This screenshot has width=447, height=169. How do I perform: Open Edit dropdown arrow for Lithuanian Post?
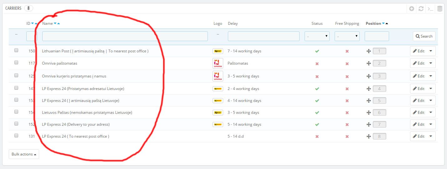click(431, 51)
